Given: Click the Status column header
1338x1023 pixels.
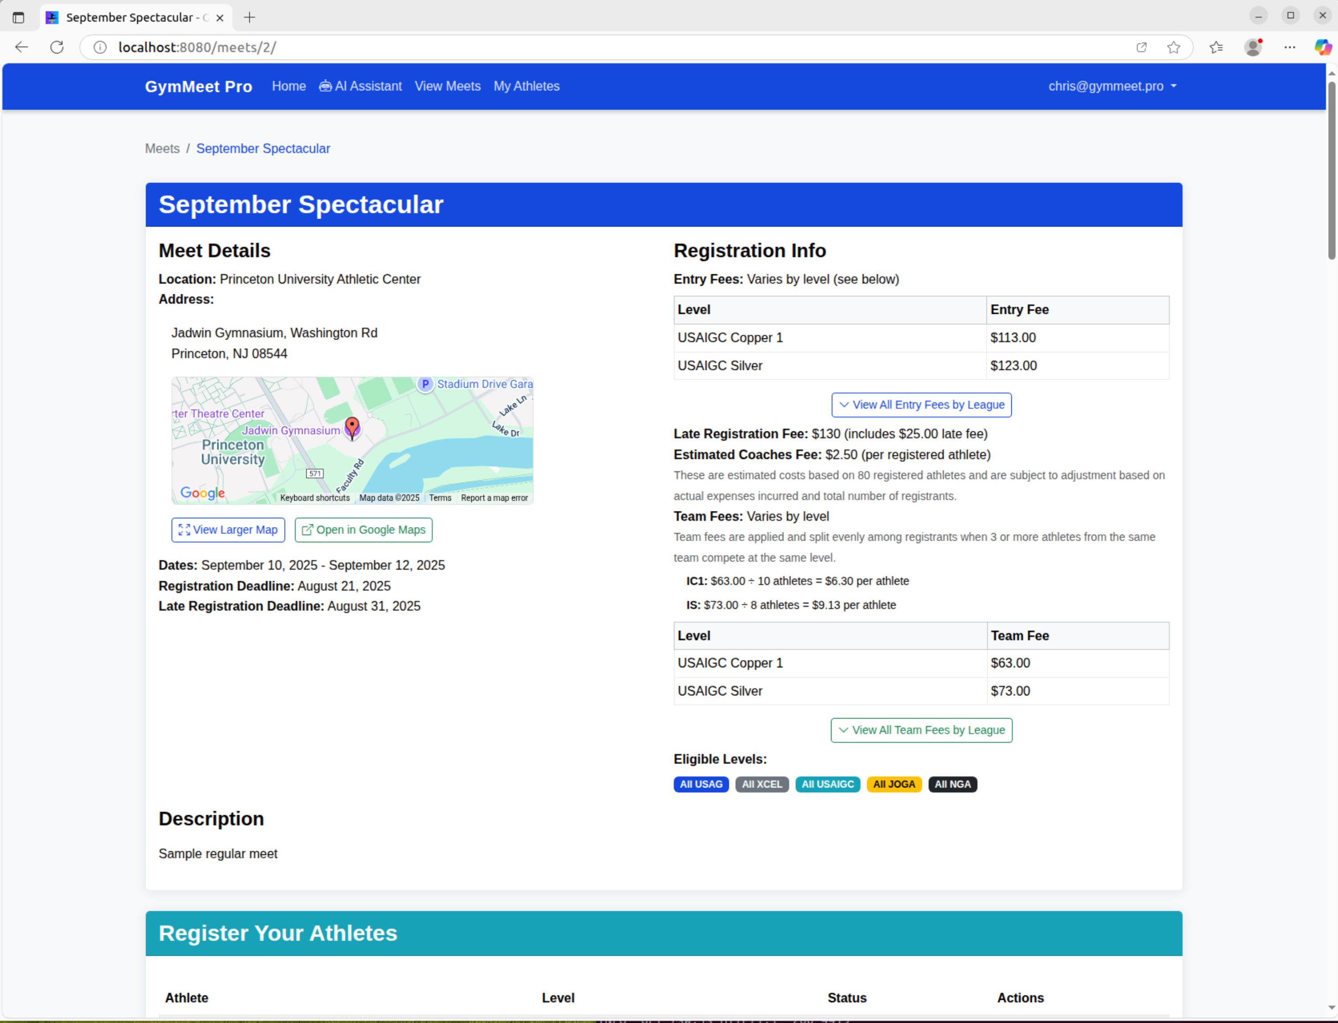Looking at the screenshot, I should (x=847, y=998).
